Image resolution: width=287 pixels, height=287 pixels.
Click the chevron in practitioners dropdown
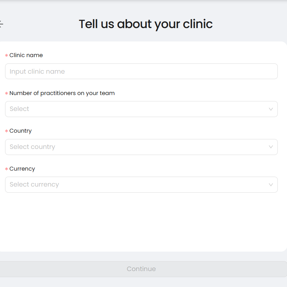271,109
